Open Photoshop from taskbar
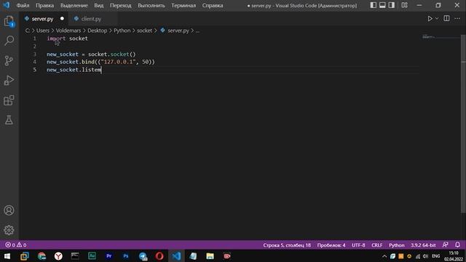The image size is (466, 262). pos(126,256)
